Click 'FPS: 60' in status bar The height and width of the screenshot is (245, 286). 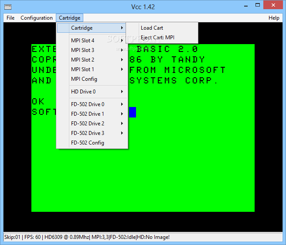(x=32, y=237)
